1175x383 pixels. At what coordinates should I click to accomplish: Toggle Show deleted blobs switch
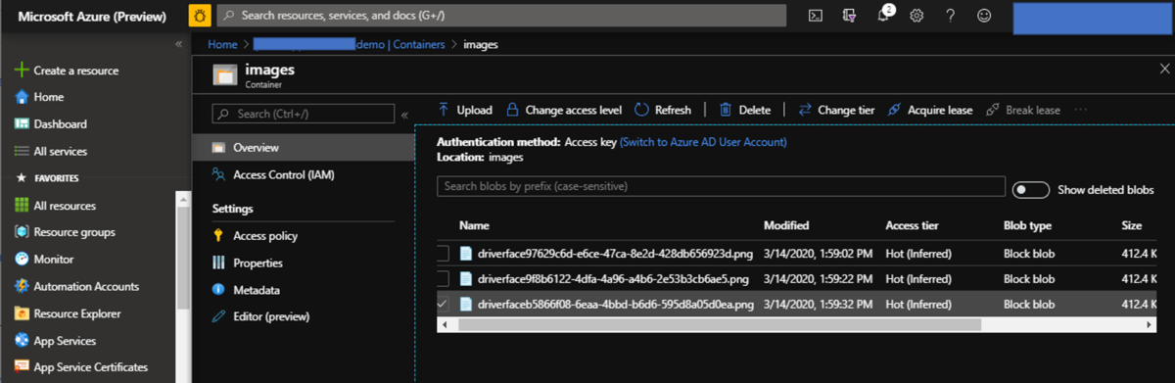point(1030,189)
